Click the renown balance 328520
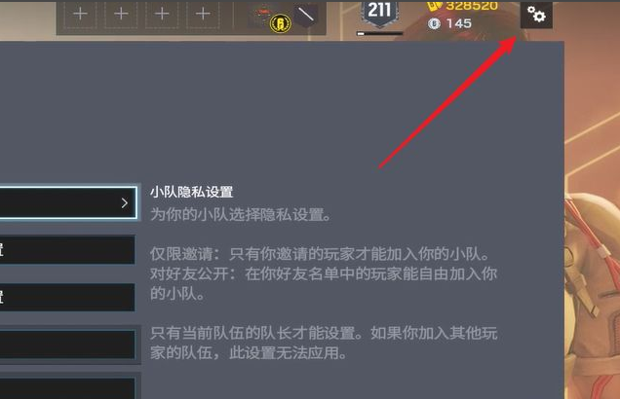The width and height of the screenshot is (620, 399). (463, 6)
